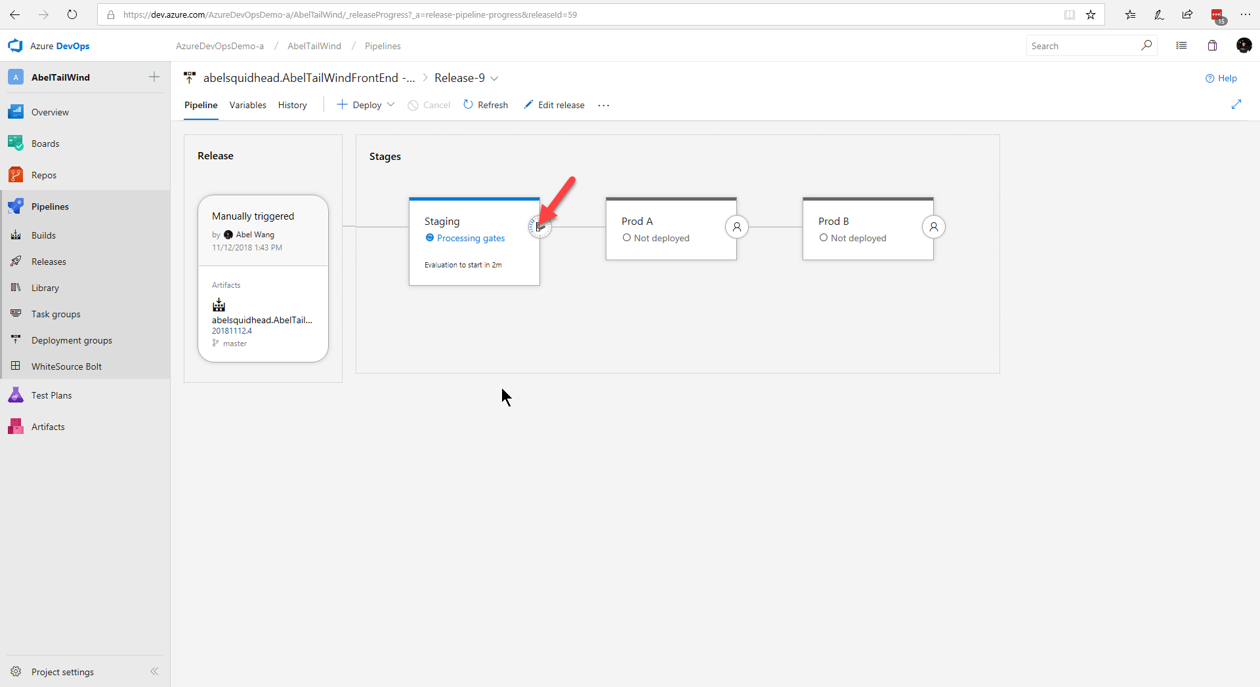Open abelsquidhead.AbelTailWindFrontEnd pipeline link

[309, 78]
